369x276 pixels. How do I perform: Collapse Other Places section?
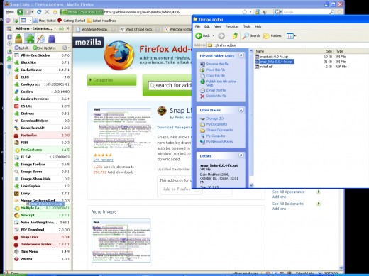click(x=241, y=110)
